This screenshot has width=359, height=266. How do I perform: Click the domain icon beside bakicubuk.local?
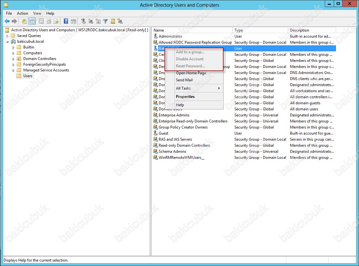click(13, 41)
